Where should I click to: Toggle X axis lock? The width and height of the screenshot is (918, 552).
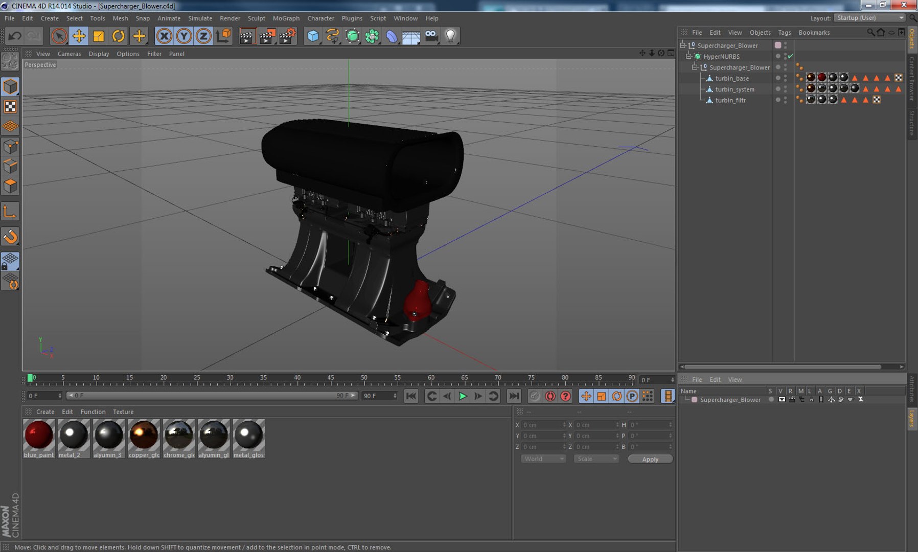tap(164, 36)
